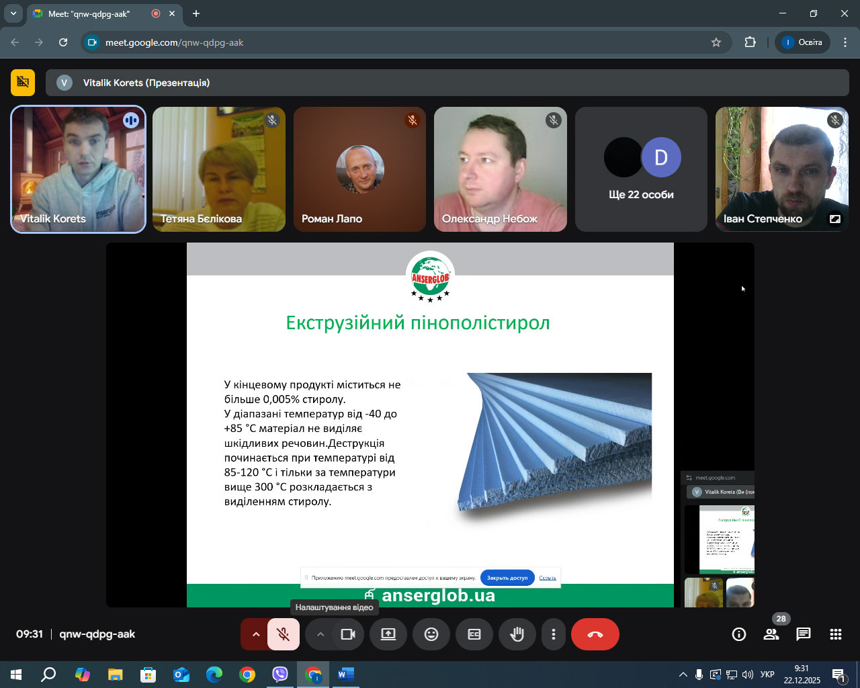Toggle closed captions
This screenshot has width=860, height=688.
tap(474, 634)
